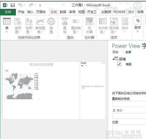Open Quick Access Toolbar customize menu
The height and width of the screenshot is (139, 146).
(x=40, y=5)
